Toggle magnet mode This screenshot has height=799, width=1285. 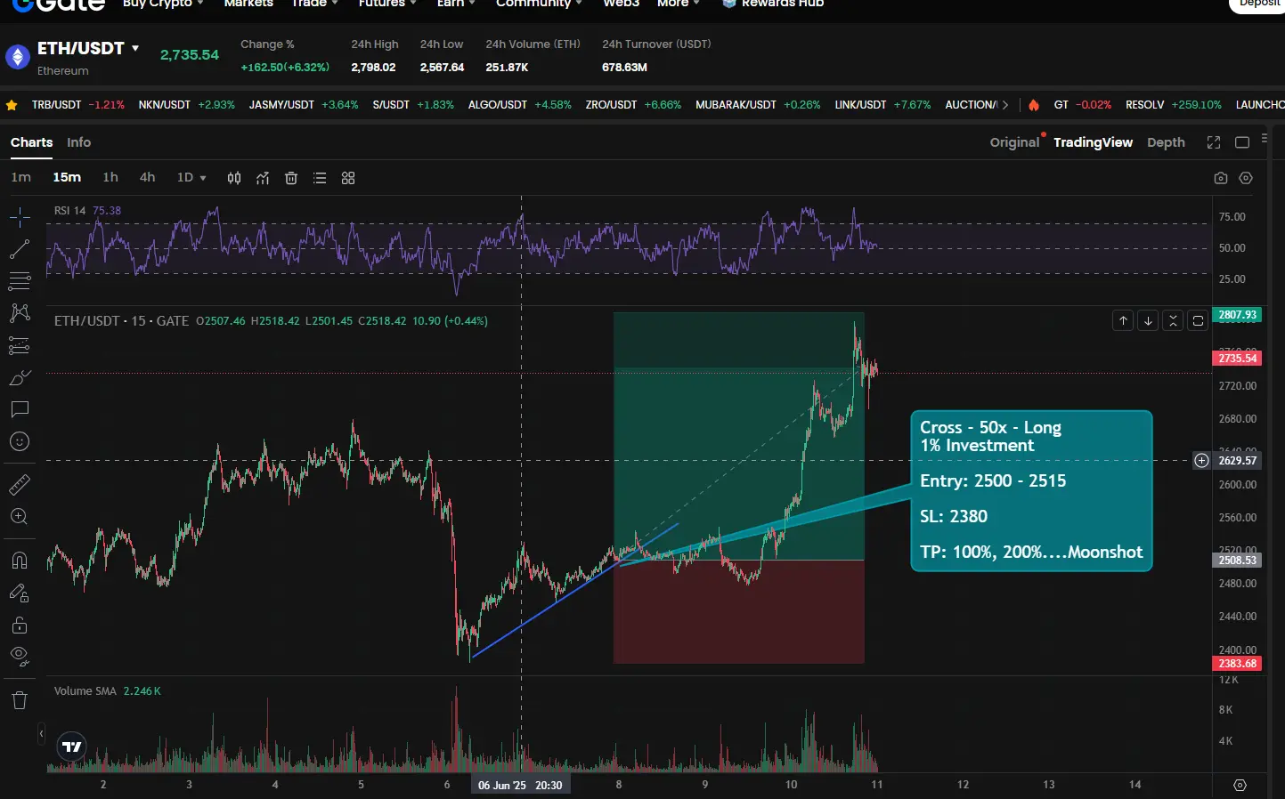tap(20, 561)
